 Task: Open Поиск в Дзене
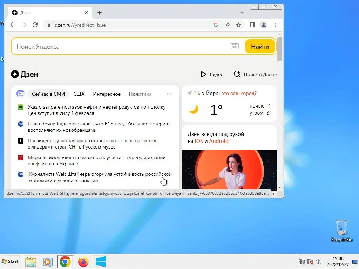click(255, 74)
